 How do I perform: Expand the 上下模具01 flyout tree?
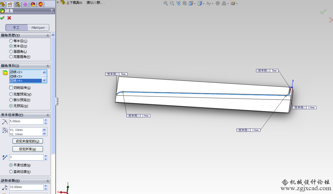coord(58,2)
